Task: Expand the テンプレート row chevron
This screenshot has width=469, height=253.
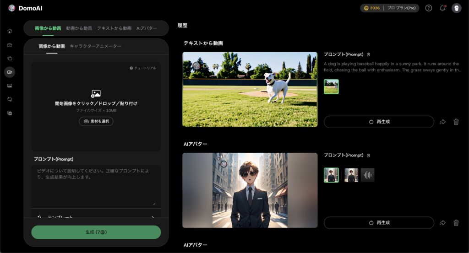Action: tap(153, 217)
